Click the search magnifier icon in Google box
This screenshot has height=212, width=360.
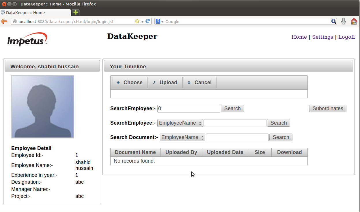(x=333, y=21)
